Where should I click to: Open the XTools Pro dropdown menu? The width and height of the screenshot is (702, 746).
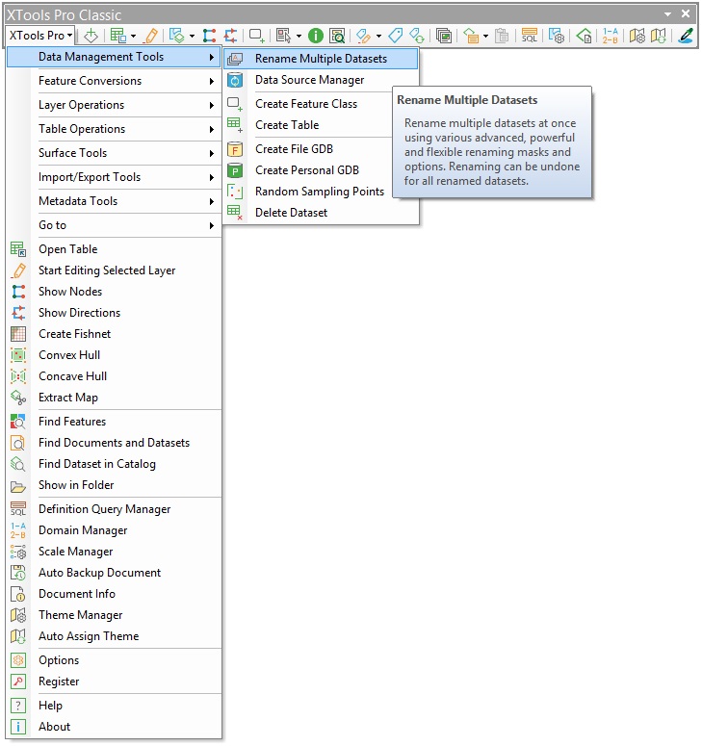tap(41, 36)
